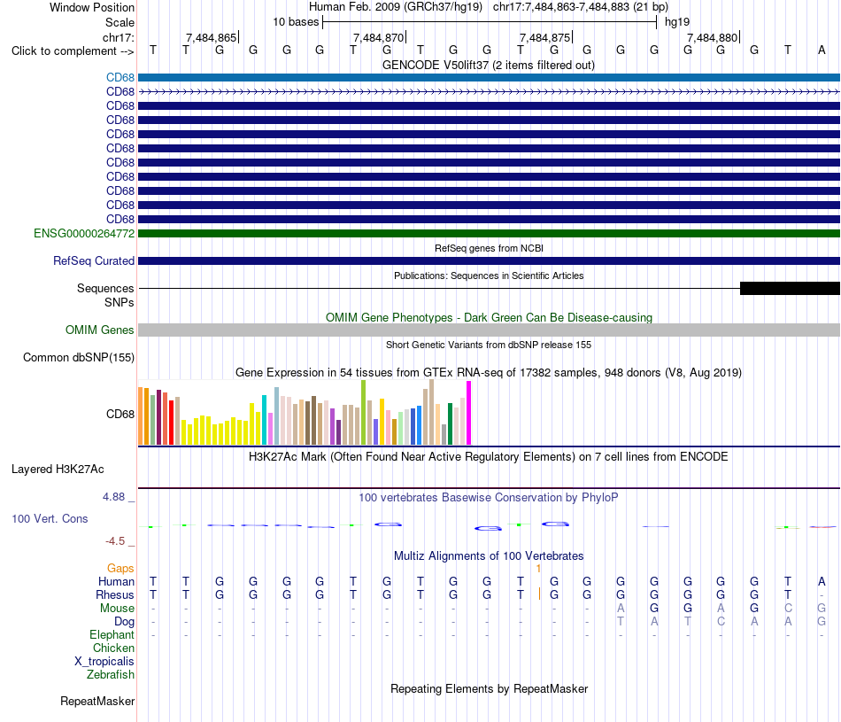Open the "RefSeq Curated" track label
The height and width of the screenshot is (722, 841).
94,260
